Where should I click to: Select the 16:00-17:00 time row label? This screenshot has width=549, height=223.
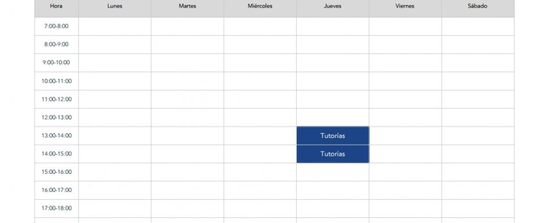point(56,190)
